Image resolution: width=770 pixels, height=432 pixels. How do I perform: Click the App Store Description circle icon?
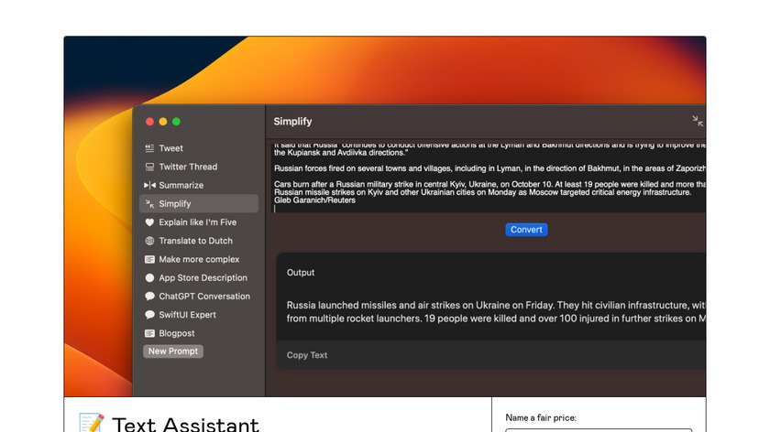[149, 277]
